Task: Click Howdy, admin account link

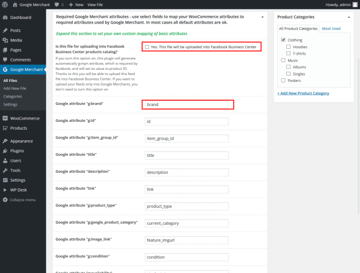Action: pos(338,5)
